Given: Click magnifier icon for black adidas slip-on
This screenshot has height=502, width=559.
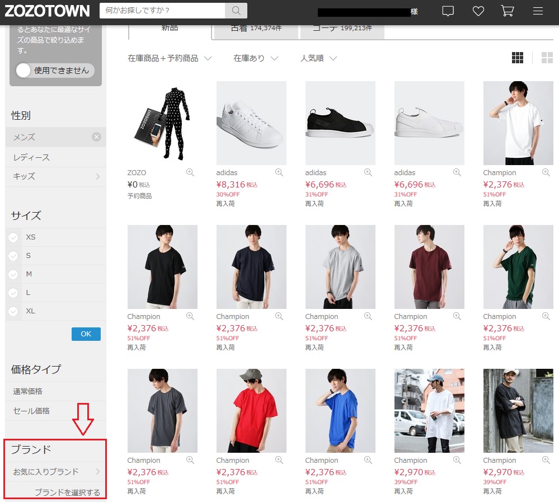Looking at the screenshot, I should 368,172.
